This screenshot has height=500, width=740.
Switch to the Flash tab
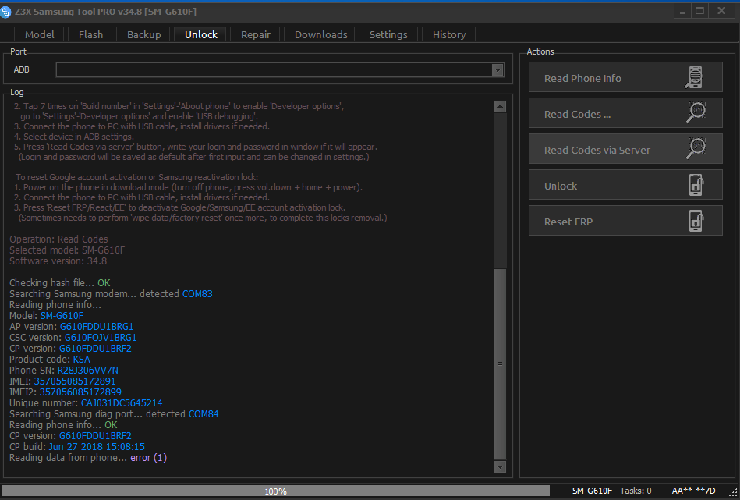click(90, 34)
